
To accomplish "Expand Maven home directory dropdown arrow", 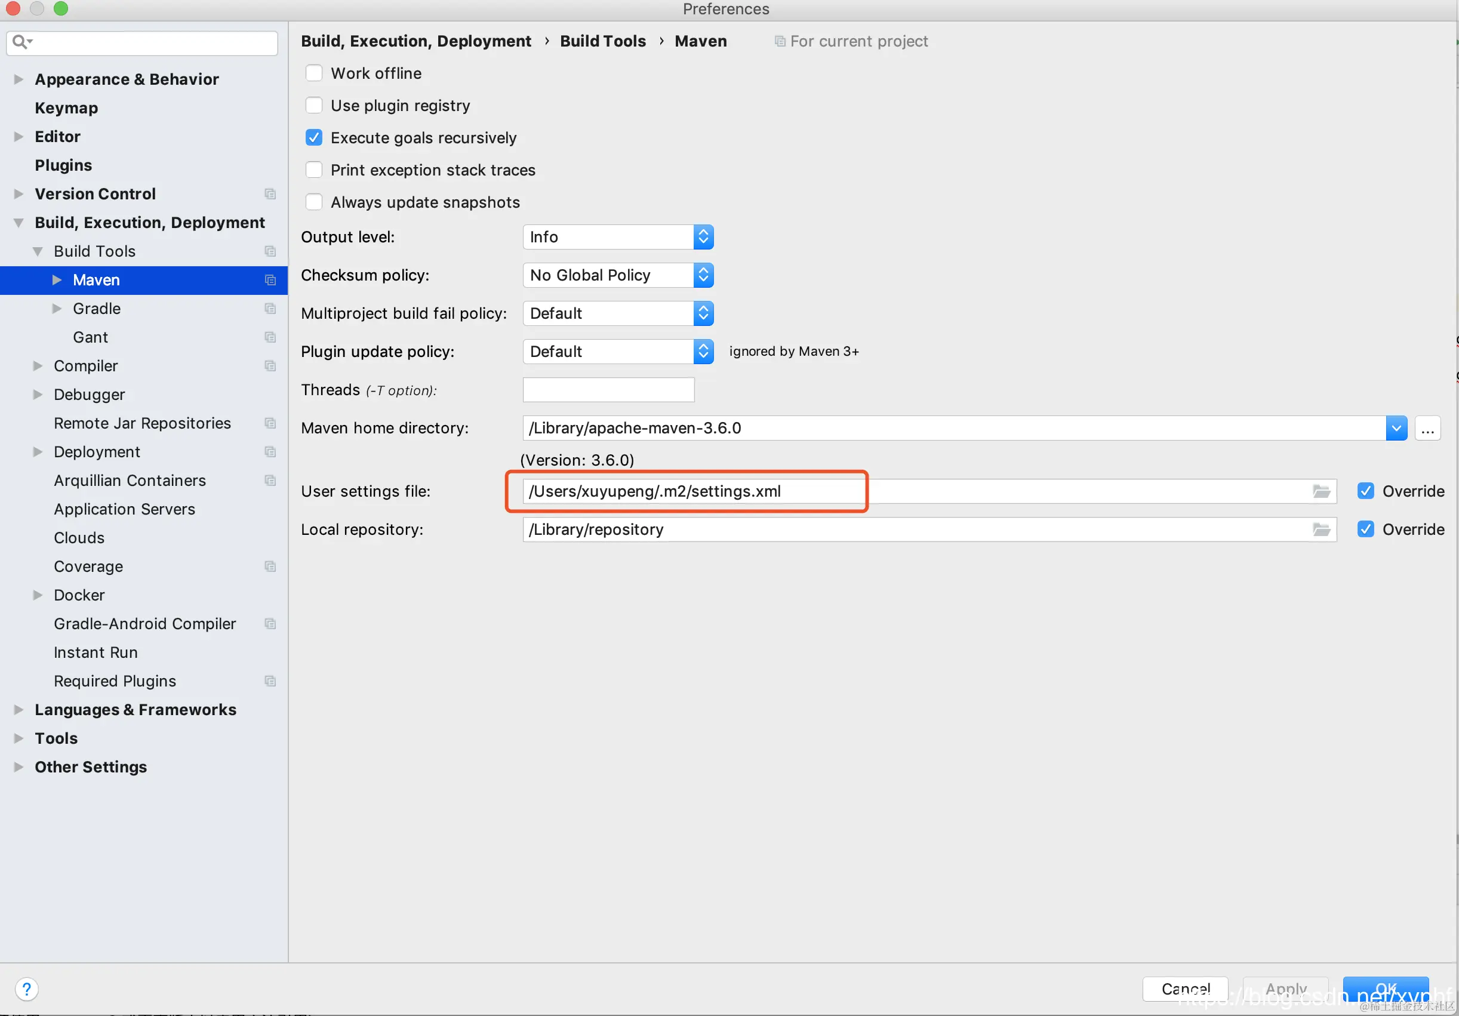I will coord(1396,428).
